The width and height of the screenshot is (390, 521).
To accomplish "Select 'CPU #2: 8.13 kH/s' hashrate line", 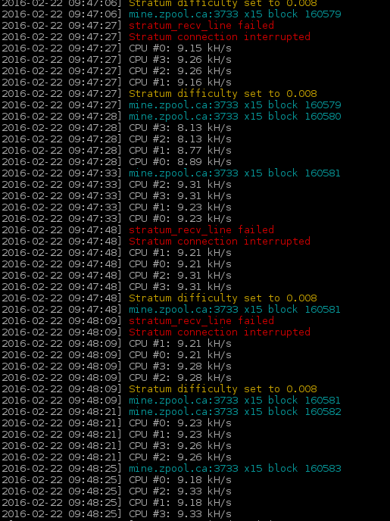I will tap(180, 139).
